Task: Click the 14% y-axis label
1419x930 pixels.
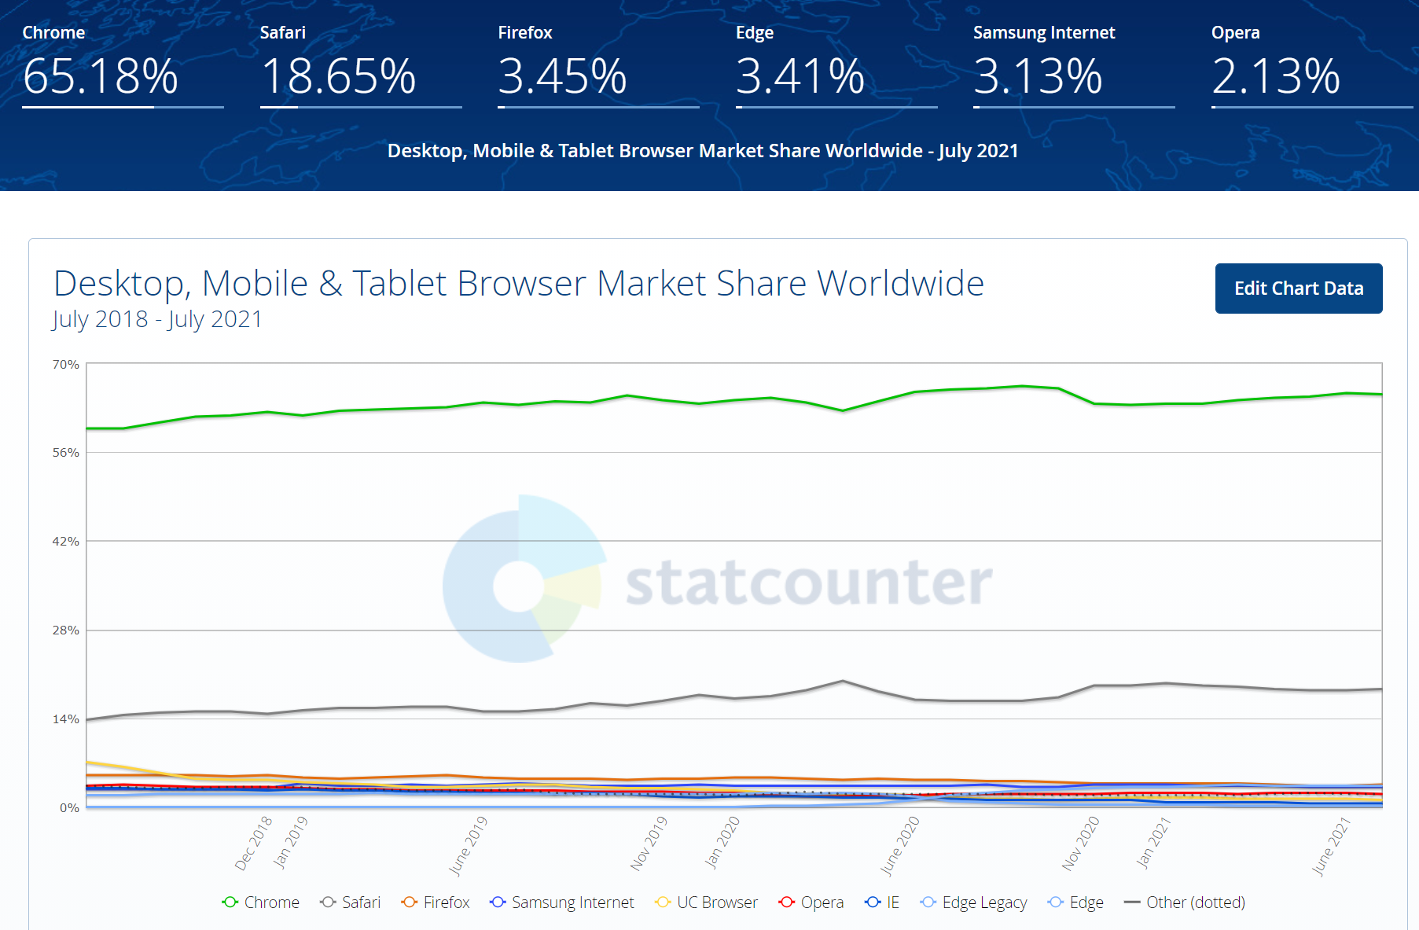Action: [66, 719]
